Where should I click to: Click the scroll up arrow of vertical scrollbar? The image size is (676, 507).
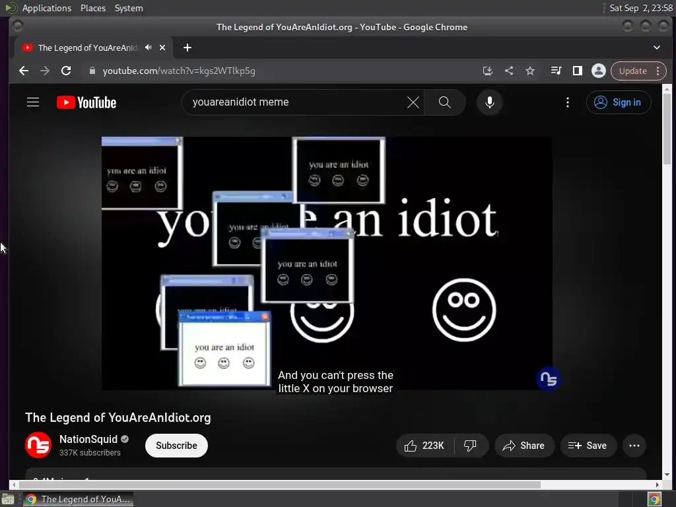pyautogui.click(x=667, y=89)
